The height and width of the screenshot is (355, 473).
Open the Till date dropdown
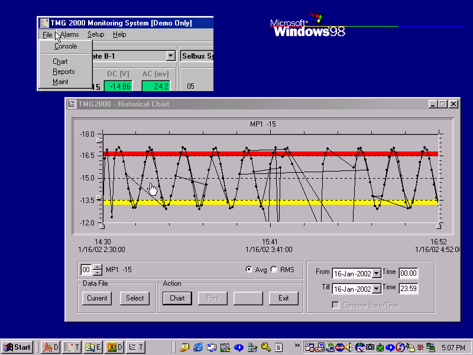click(x=377, y=289)
